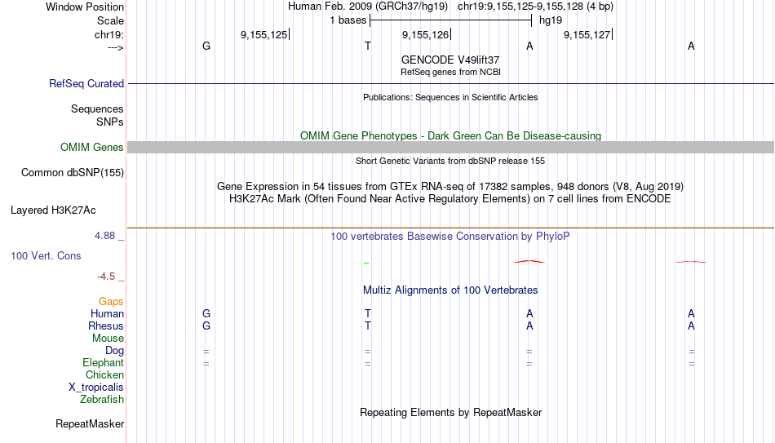Screen dimensions: 775x443
Task: Click the Rhesus row label
Action: pyautogui.click(x=106, y=326)
